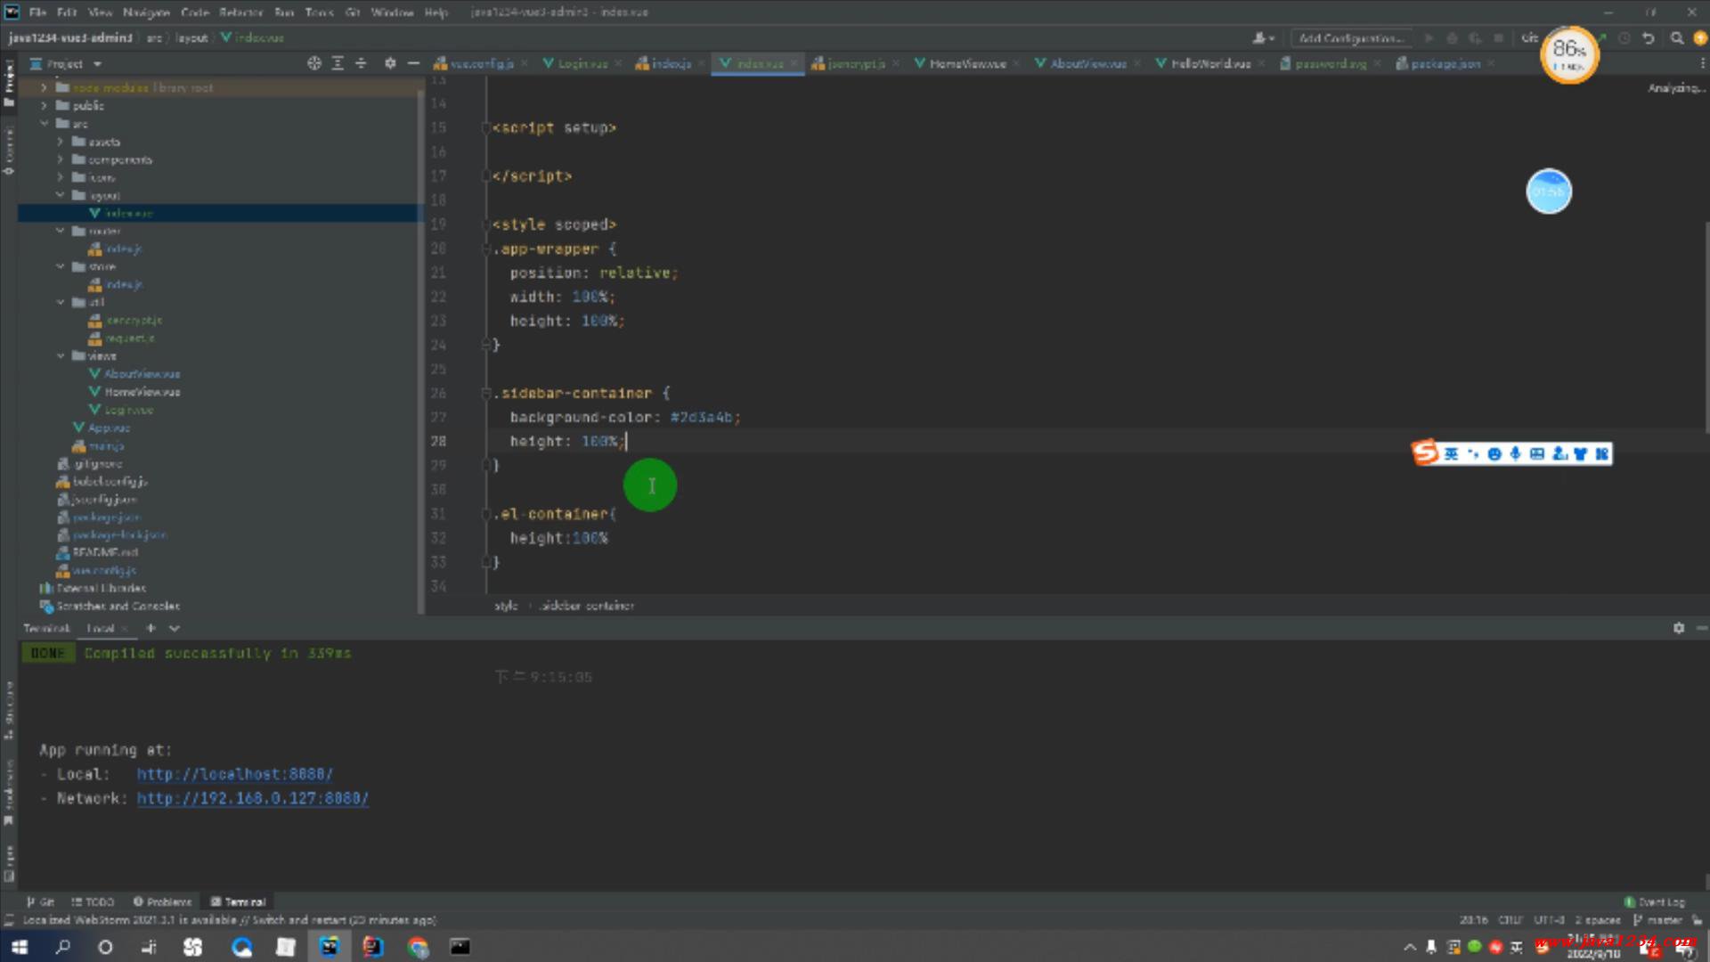Click the layout breadcrumb in navigation bar
The width and height of the screenshot is (1710, 962).
point(191,38)
